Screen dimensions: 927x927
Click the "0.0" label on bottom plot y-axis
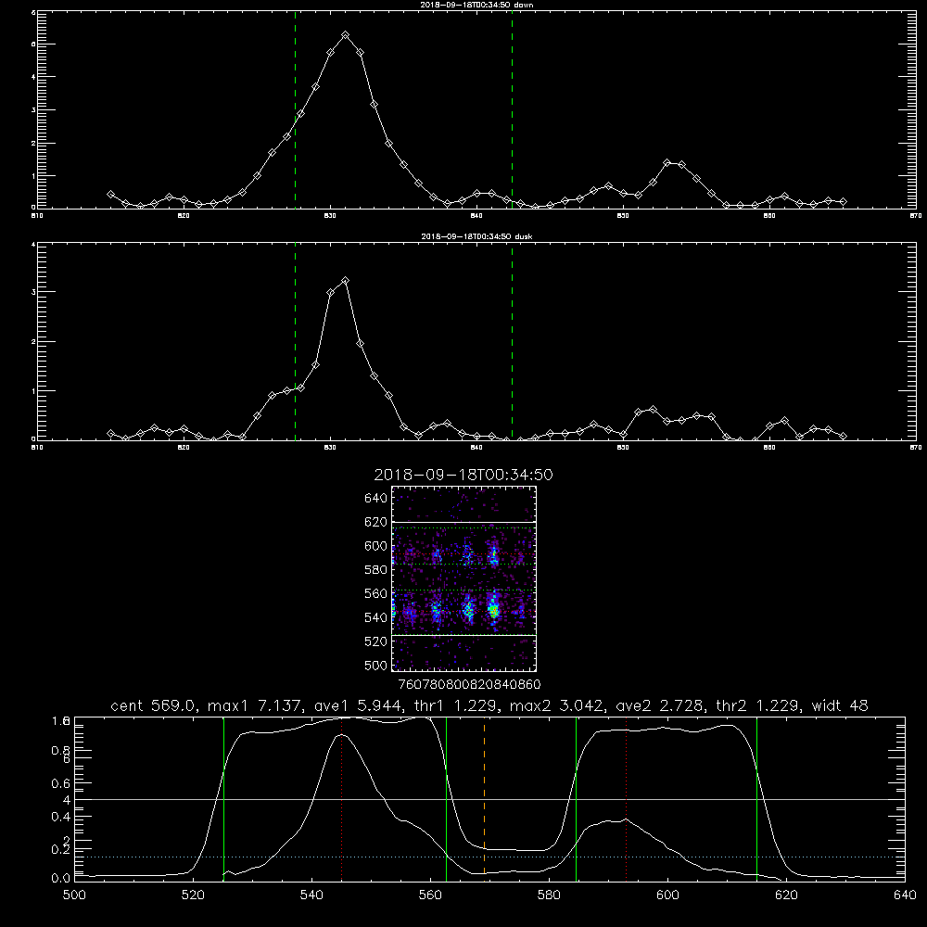point(61,878)
